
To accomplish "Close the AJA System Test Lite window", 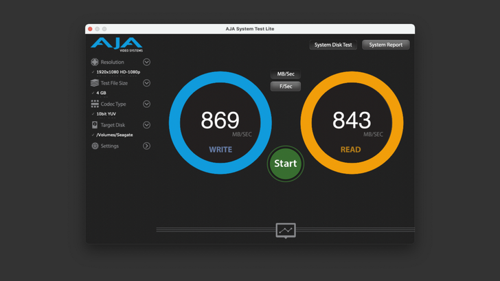I will point(90,29).
